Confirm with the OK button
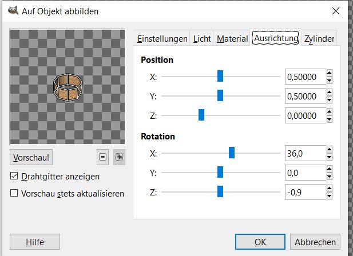The height and width of the screenshot is (256, 353). tap(260, 242)
